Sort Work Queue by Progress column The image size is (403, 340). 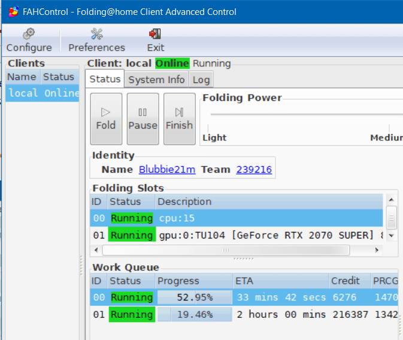coord(194,281)
